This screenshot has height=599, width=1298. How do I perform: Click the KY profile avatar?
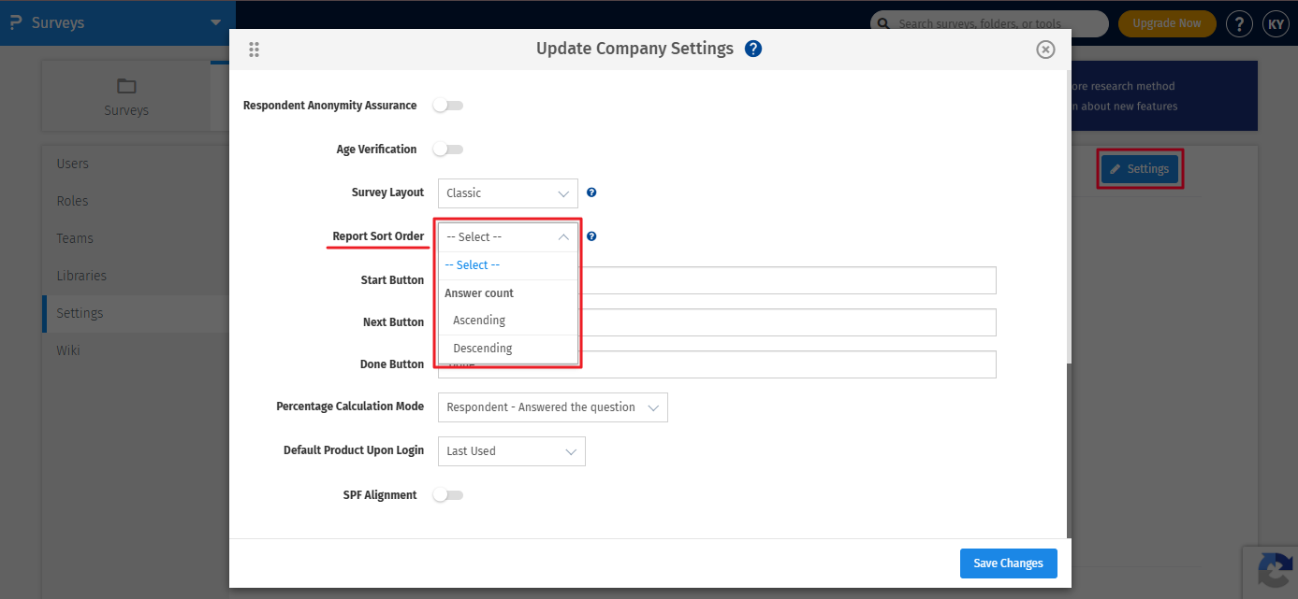click(1276, 23)
